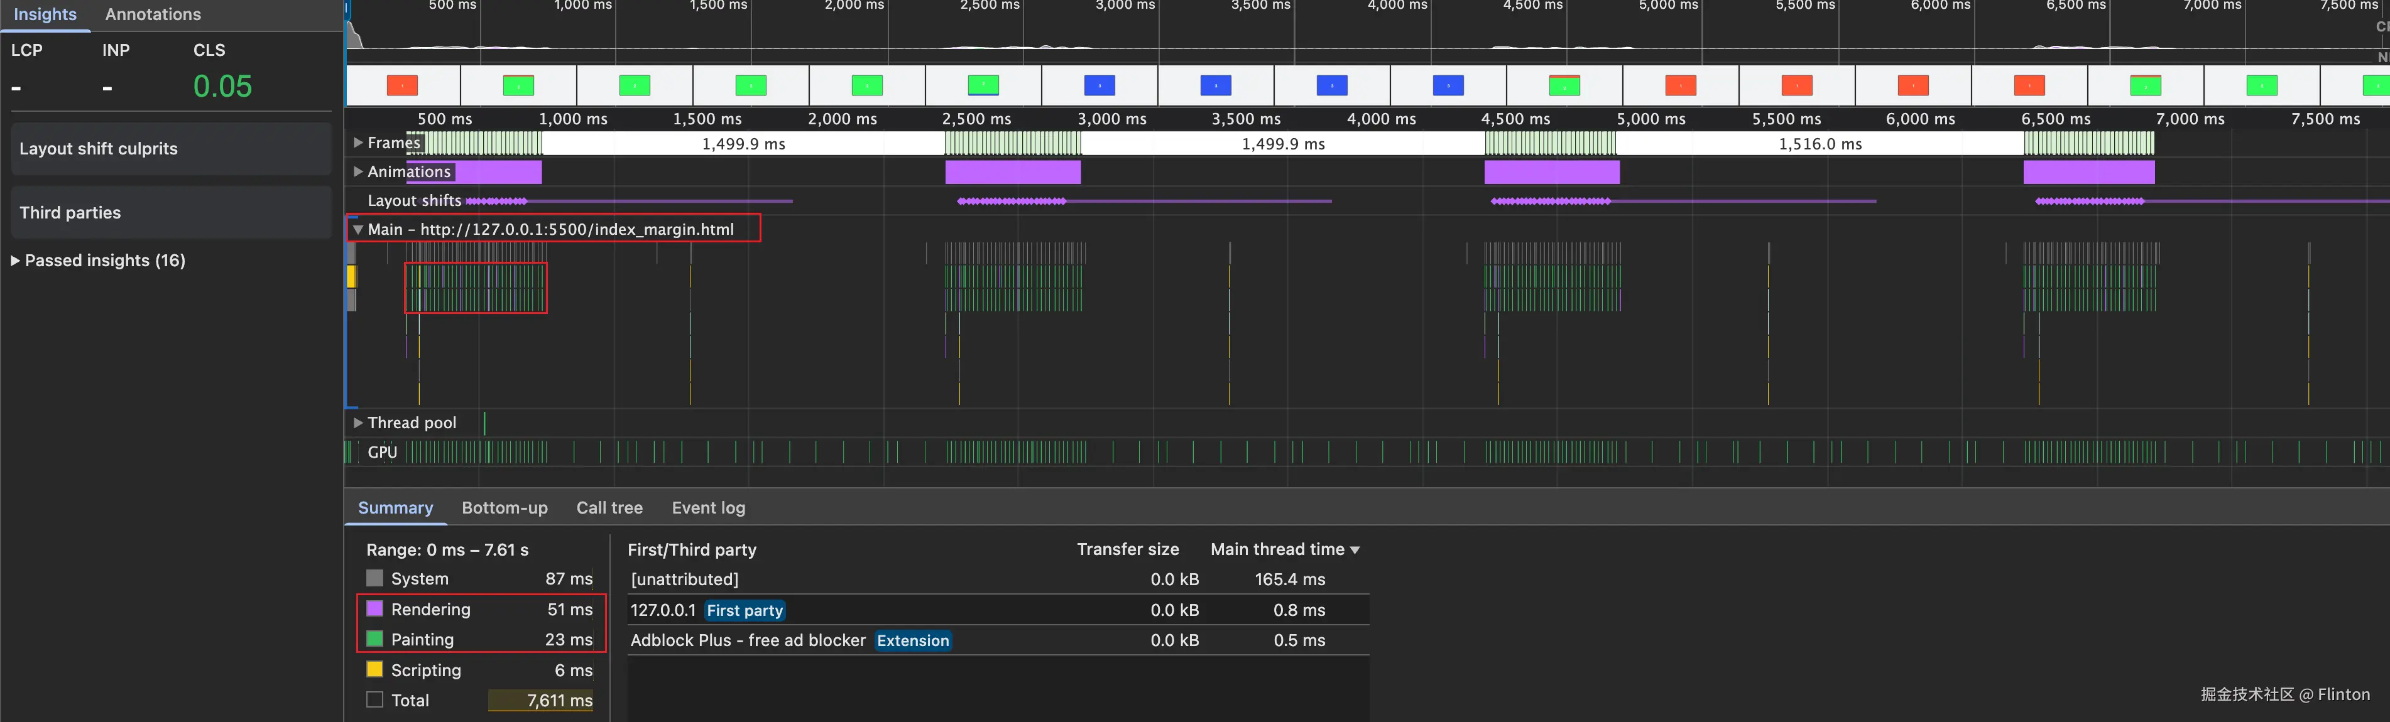Image resolution: width=2390 pixels, height=722 pixels.
Task: Click the purple Rendering color swatch
Action: pyautogui.click(x=375, y=609)
